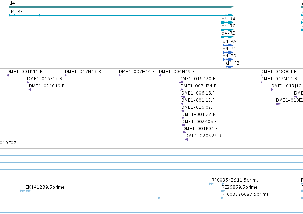Click the RE36869.5prime arrow glyph

[223, 191]
